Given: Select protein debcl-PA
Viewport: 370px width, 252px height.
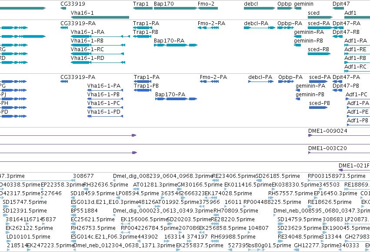Looking at the screenshot, I should click(x=261, y=82).
